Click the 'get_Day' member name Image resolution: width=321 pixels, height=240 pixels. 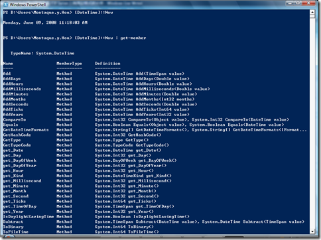(x=12, y=155)
